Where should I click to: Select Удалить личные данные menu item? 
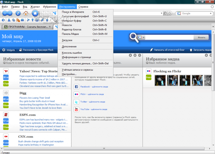tap(85, 63)
